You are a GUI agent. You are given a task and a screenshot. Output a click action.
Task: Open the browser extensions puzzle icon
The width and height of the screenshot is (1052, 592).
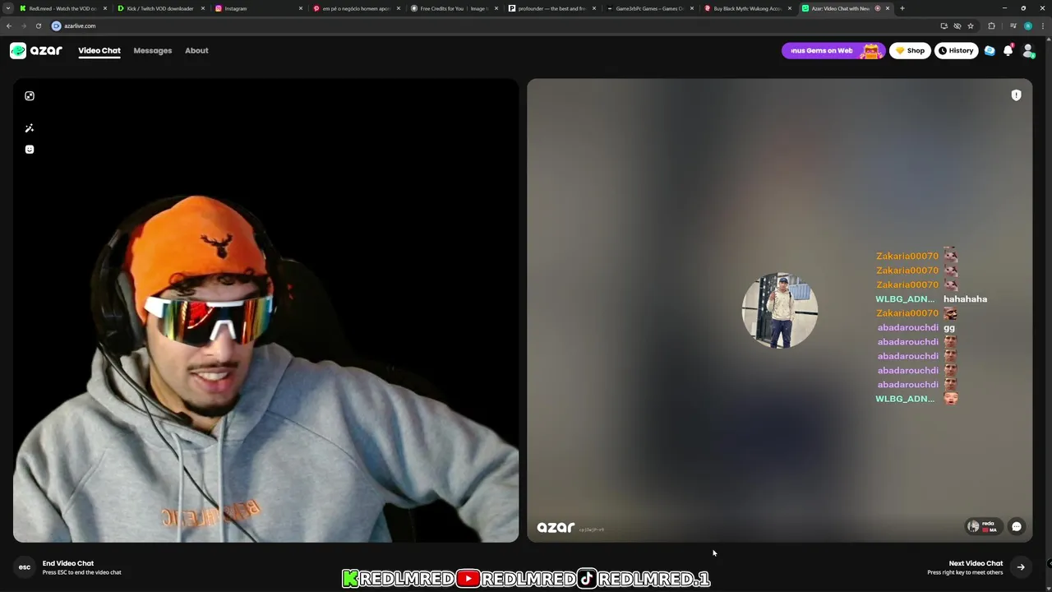[x=991, y=25]
